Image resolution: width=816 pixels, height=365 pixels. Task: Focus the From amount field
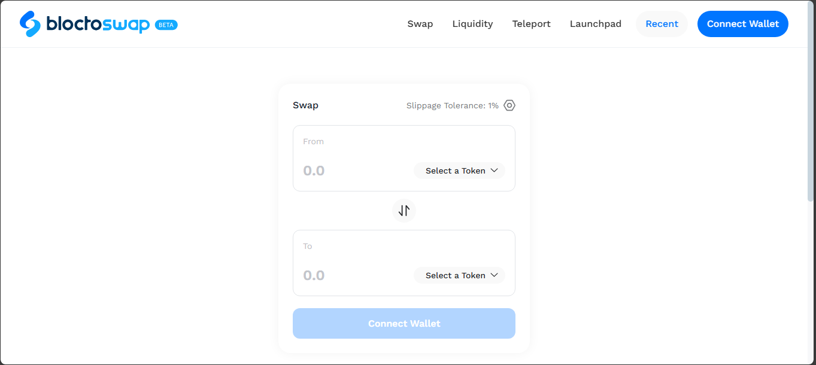click(x=347, y=171)
